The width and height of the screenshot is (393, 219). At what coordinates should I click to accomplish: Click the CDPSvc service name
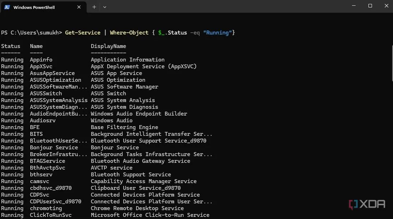(x=39, y=195)
